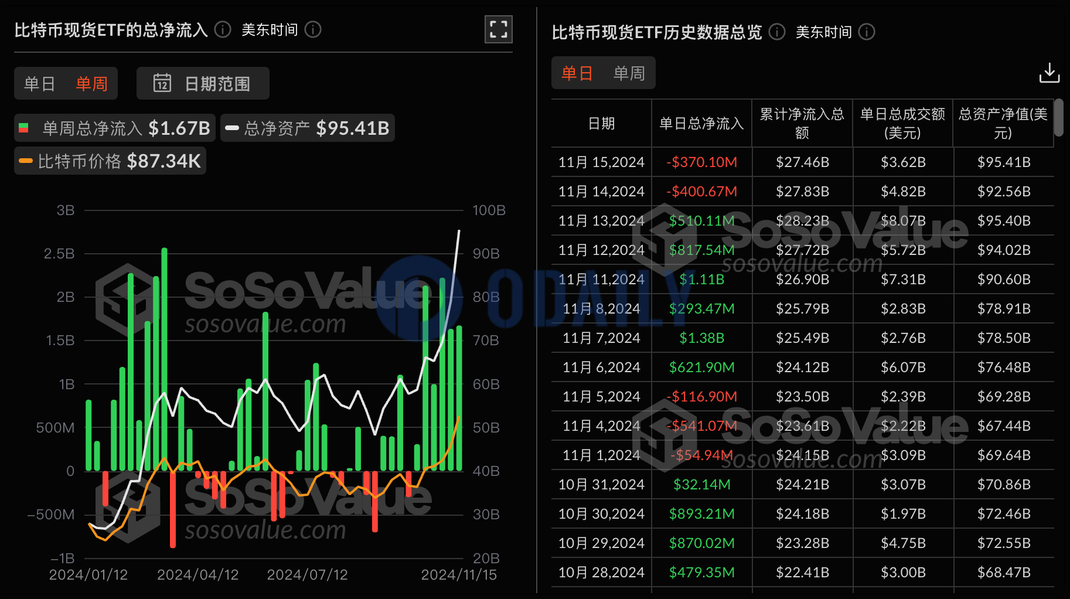The image size is (1070, 599).
Task: Click the $8.07B trading volume cell
Action: coord(902,220)
